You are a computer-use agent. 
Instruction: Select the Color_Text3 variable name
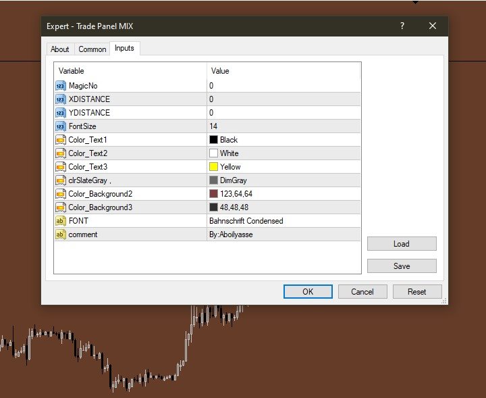coord(88,167)
